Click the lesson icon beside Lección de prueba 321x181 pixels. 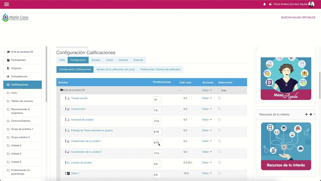coord(68,163)
